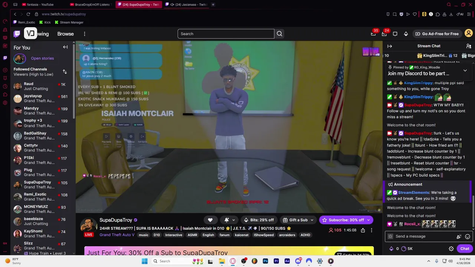Select the D10 tag
The height and width of the screenshot is (267, 475).
click(157, 235)
